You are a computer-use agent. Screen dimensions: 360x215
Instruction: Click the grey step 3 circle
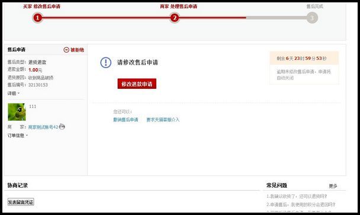point(312,18)
